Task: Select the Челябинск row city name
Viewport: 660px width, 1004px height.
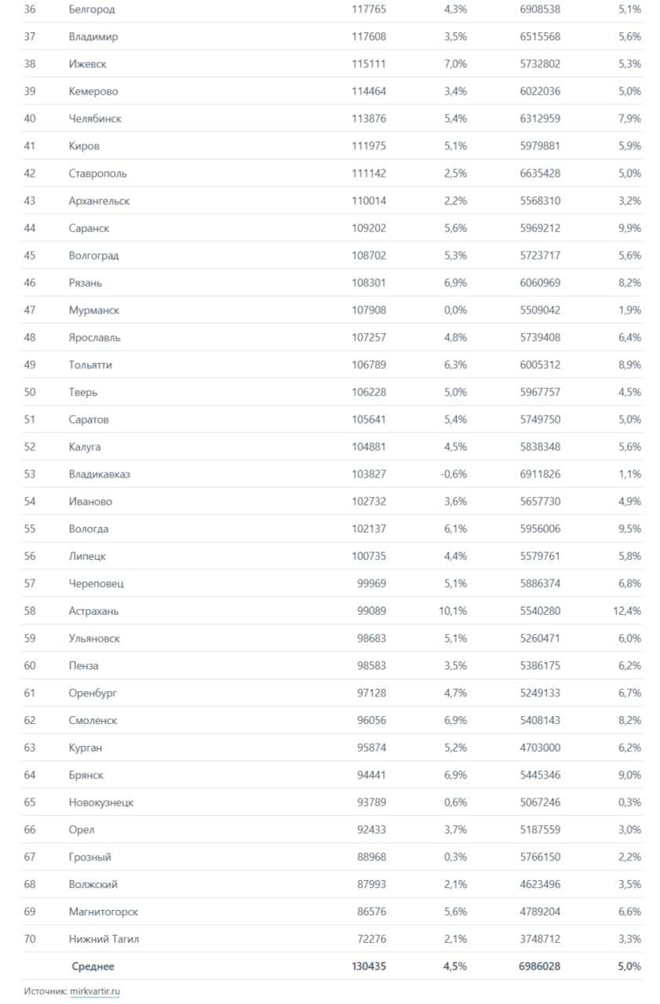Action: click(95, 118)
